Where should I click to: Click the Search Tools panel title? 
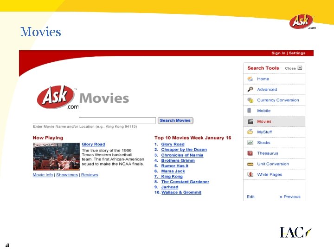263,68
